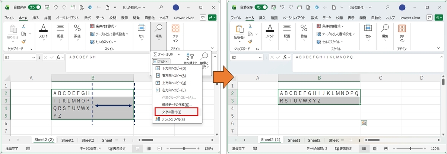Click the user account avatar in left window

pyautogui.click(x=177, y=7)
